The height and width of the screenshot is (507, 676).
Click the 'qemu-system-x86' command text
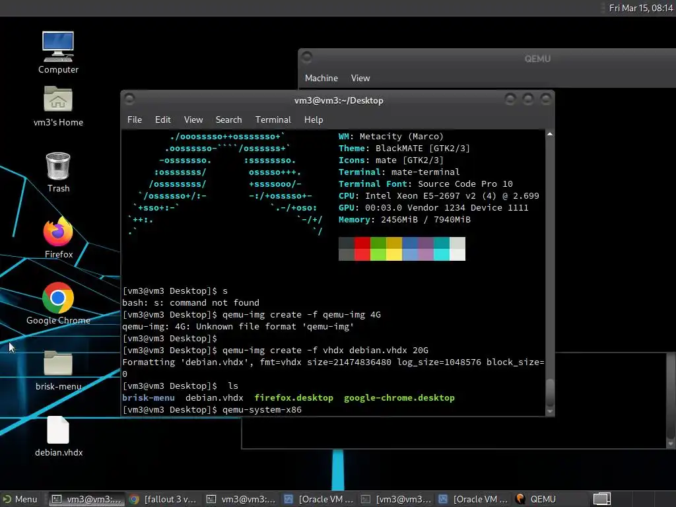[261, 409]
